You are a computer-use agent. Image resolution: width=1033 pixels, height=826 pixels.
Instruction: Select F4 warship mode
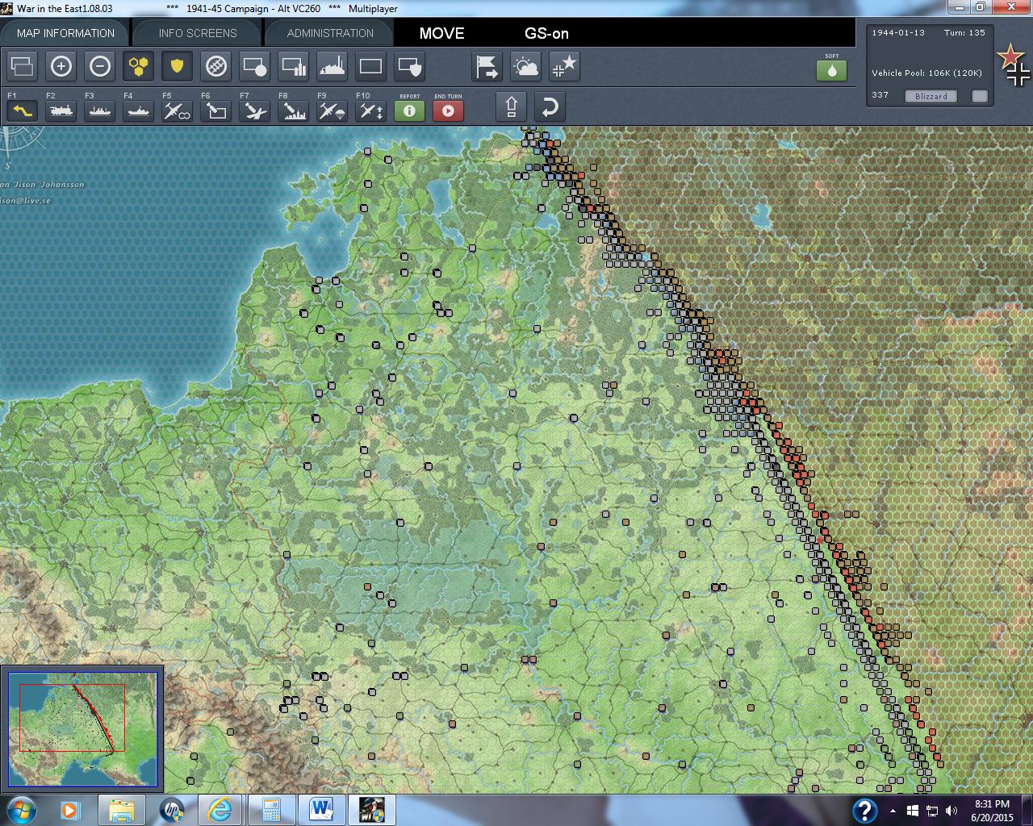tap(138, 111)
